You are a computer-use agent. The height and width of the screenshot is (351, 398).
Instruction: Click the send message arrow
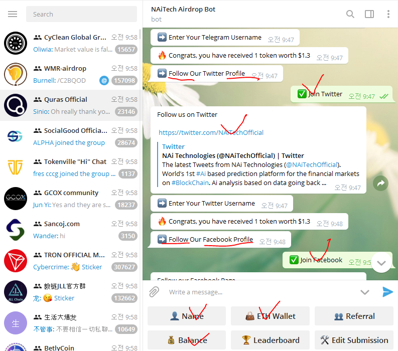(387, 292)
